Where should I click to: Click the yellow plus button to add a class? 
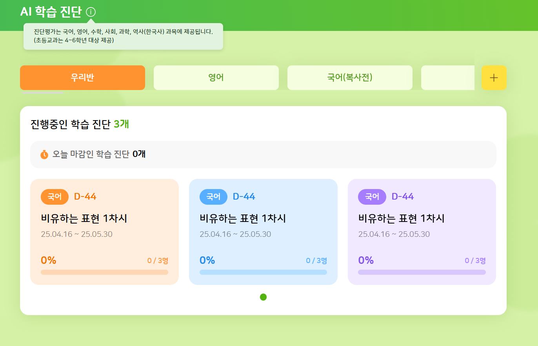click(494, 77)
